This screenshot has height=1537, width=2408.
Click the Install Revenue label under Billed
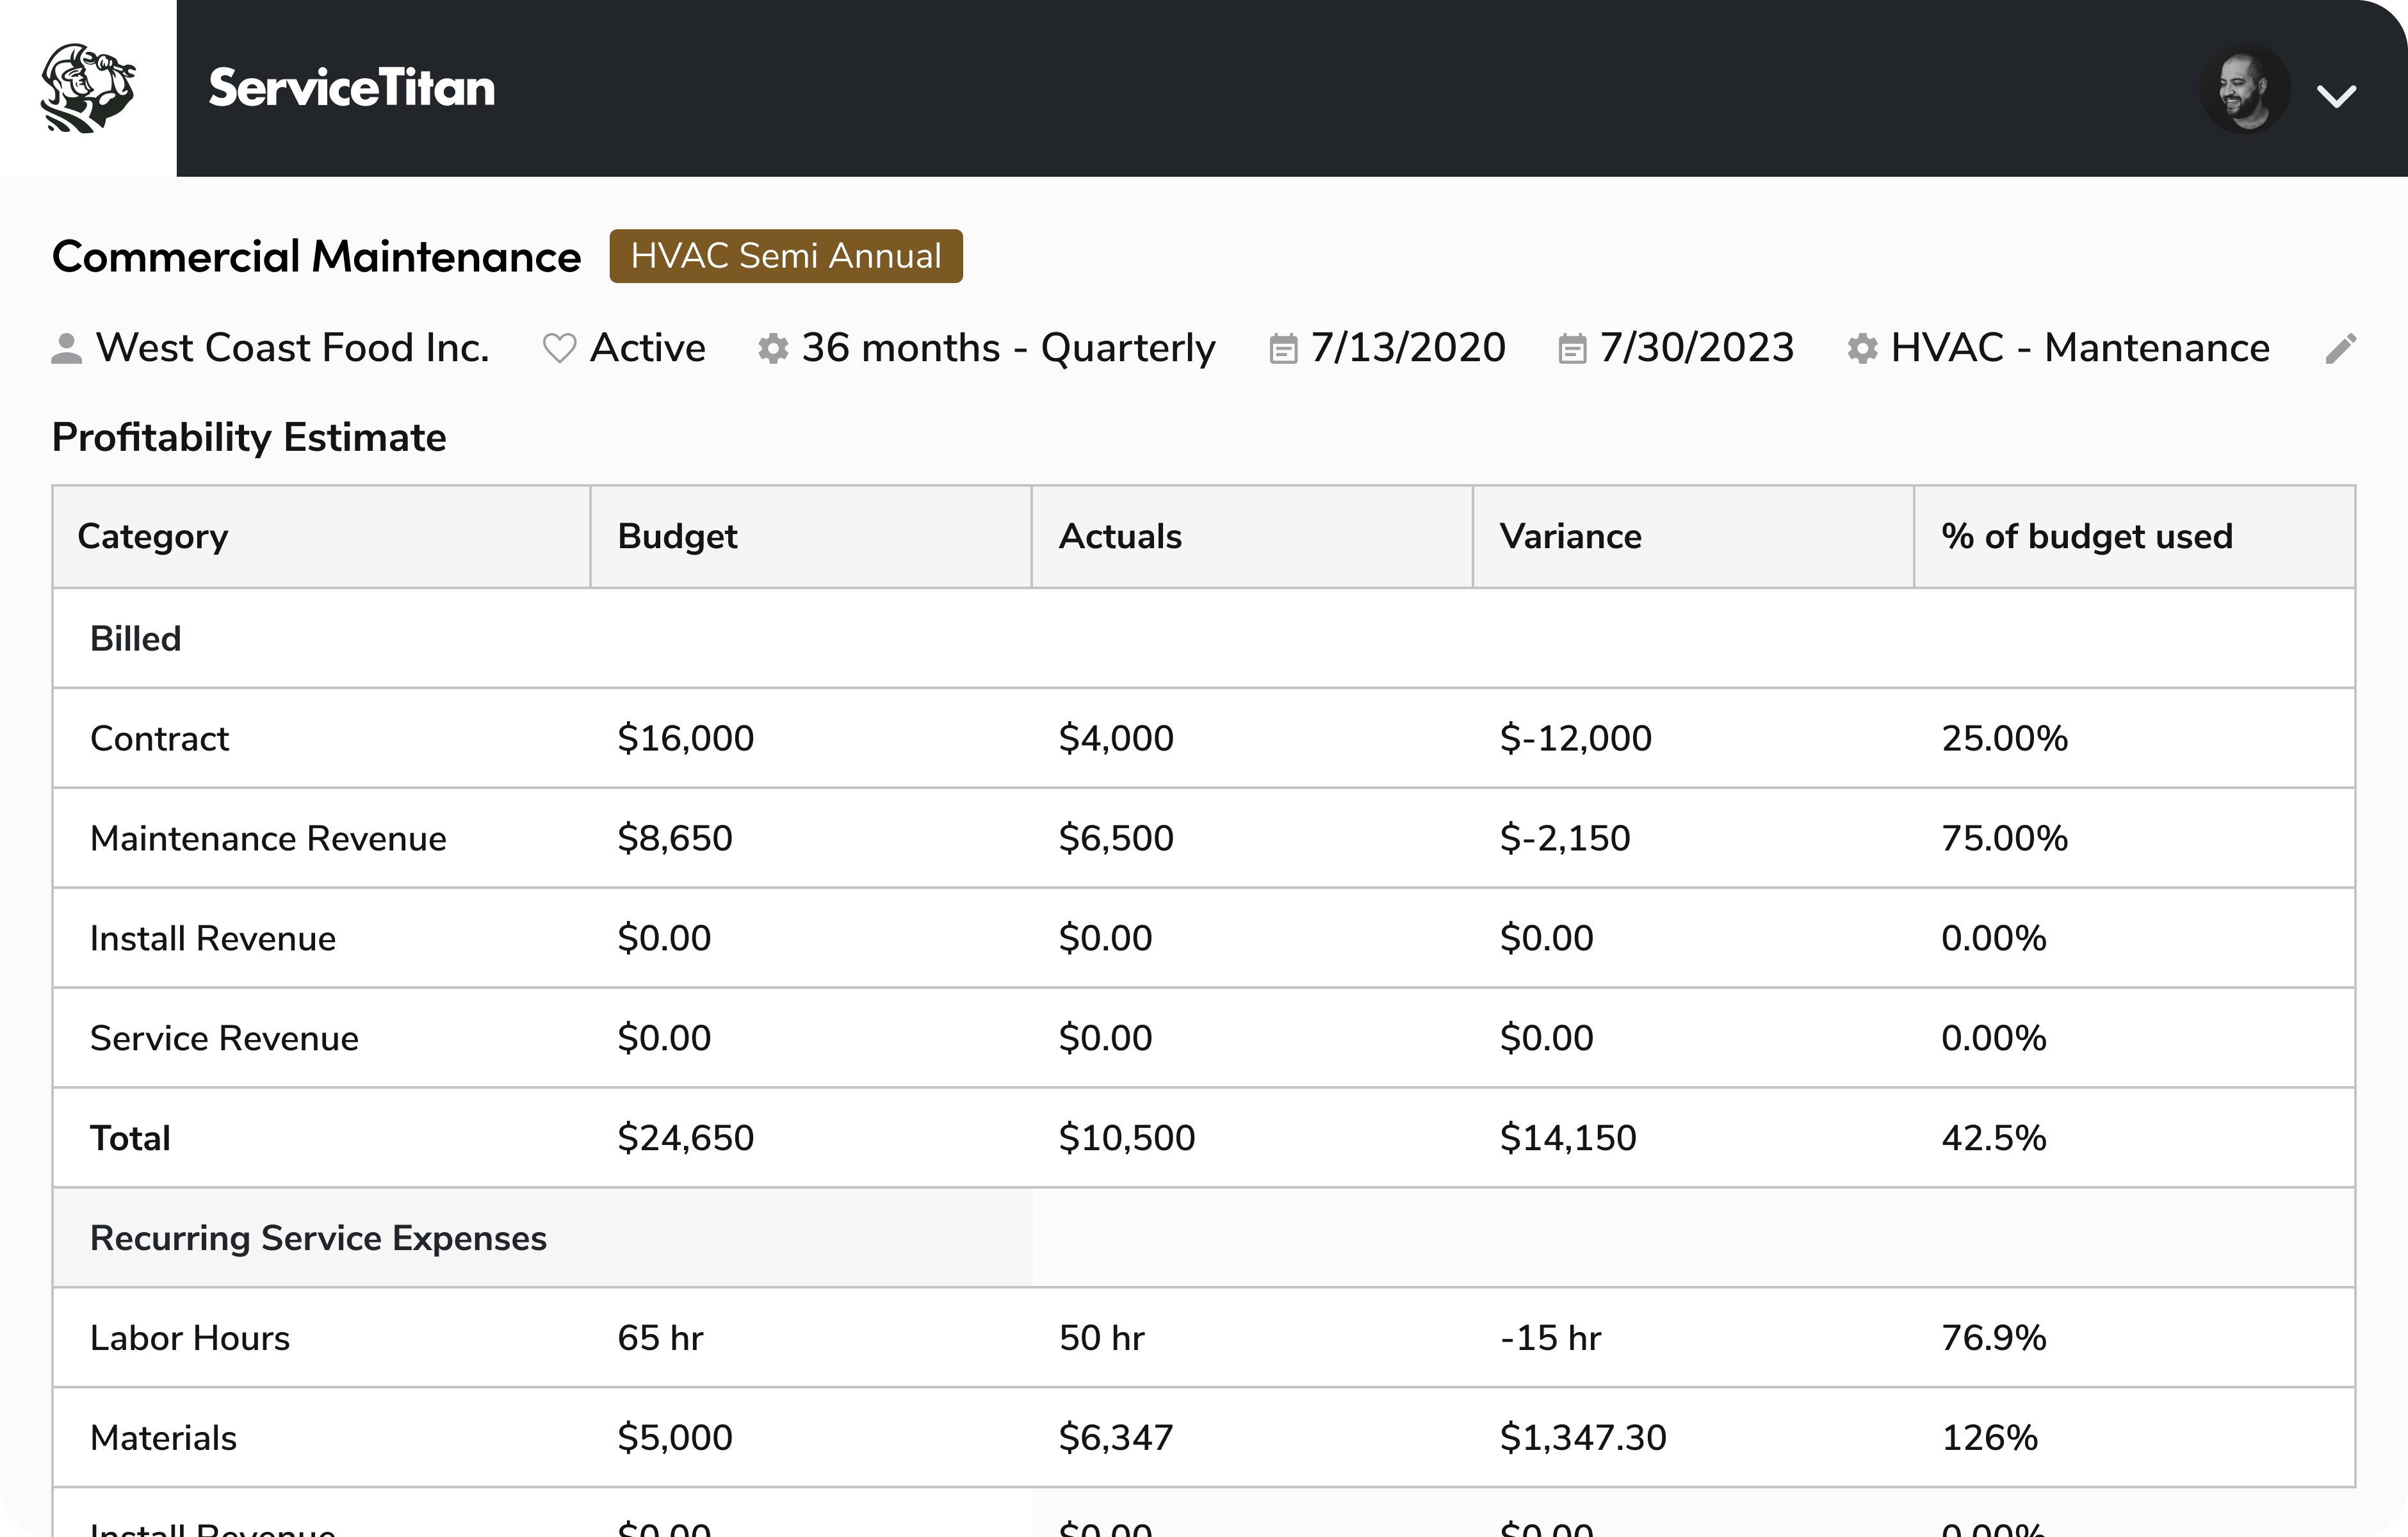point(213,938)
